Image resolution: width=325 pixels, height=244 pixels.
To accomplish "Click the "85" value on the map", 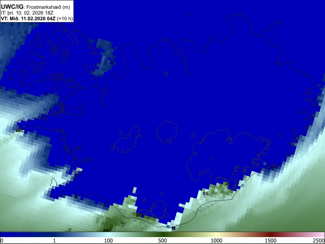I will (x=205, y=194).
